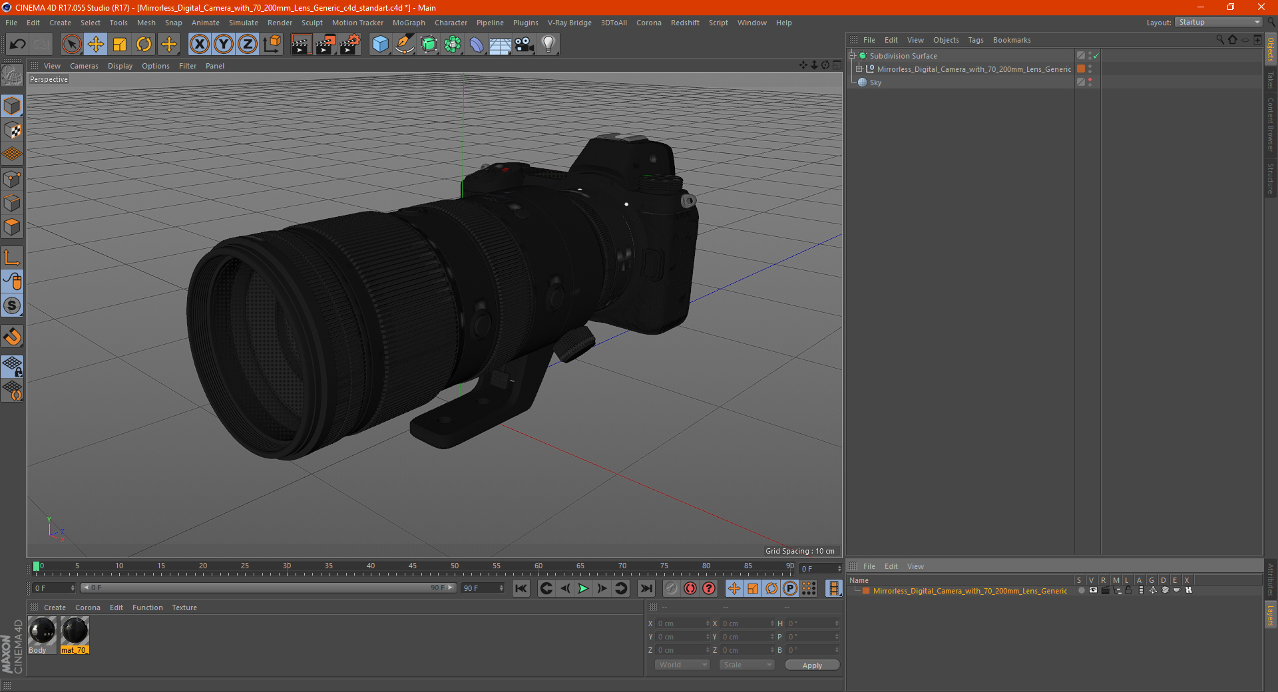Enable Axis mode L-shaped icon
Viewport: 1278px width, 692px height.
point(12,258)
